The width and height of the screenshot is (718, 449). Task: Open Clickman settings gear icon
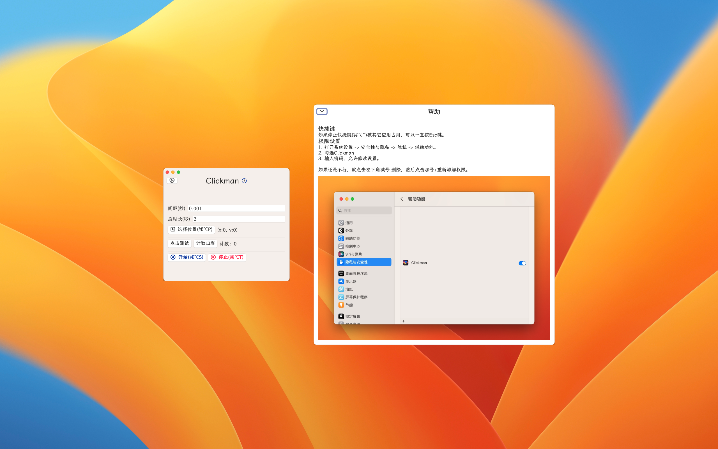[172, 180]
